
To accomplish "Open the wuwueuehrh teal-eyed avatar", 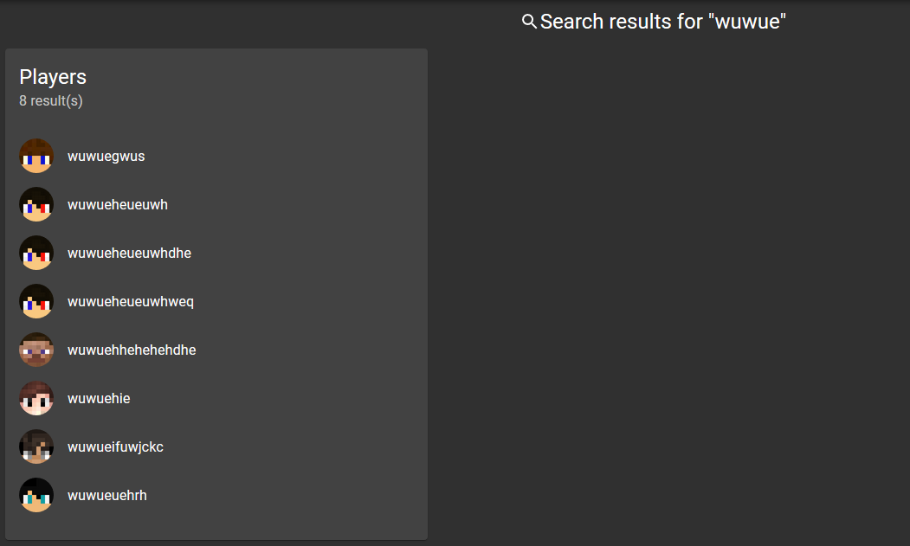I will pos(36,495).
